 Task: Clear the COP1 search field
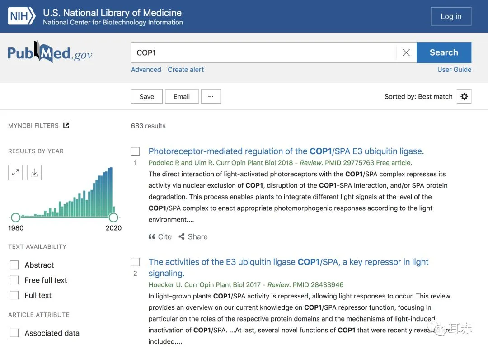coord(406,52)
